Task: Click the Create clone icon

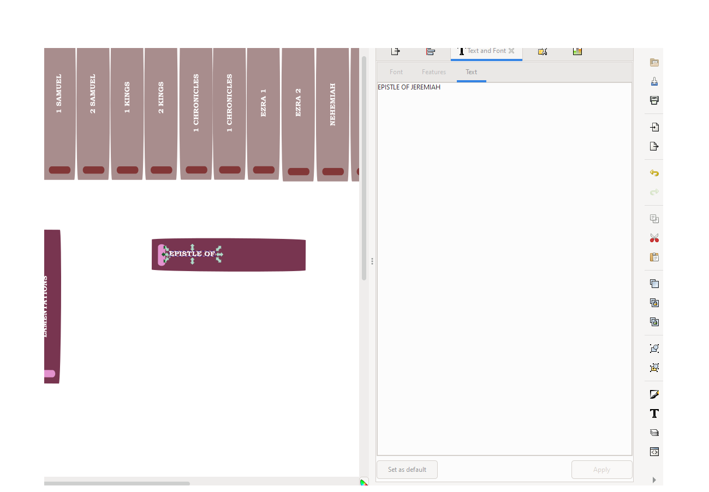Action: pyautogui.click(x=654, y=303)
